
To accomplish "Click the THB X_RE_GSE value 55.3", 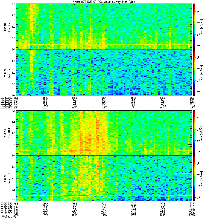I will (133, 98).
